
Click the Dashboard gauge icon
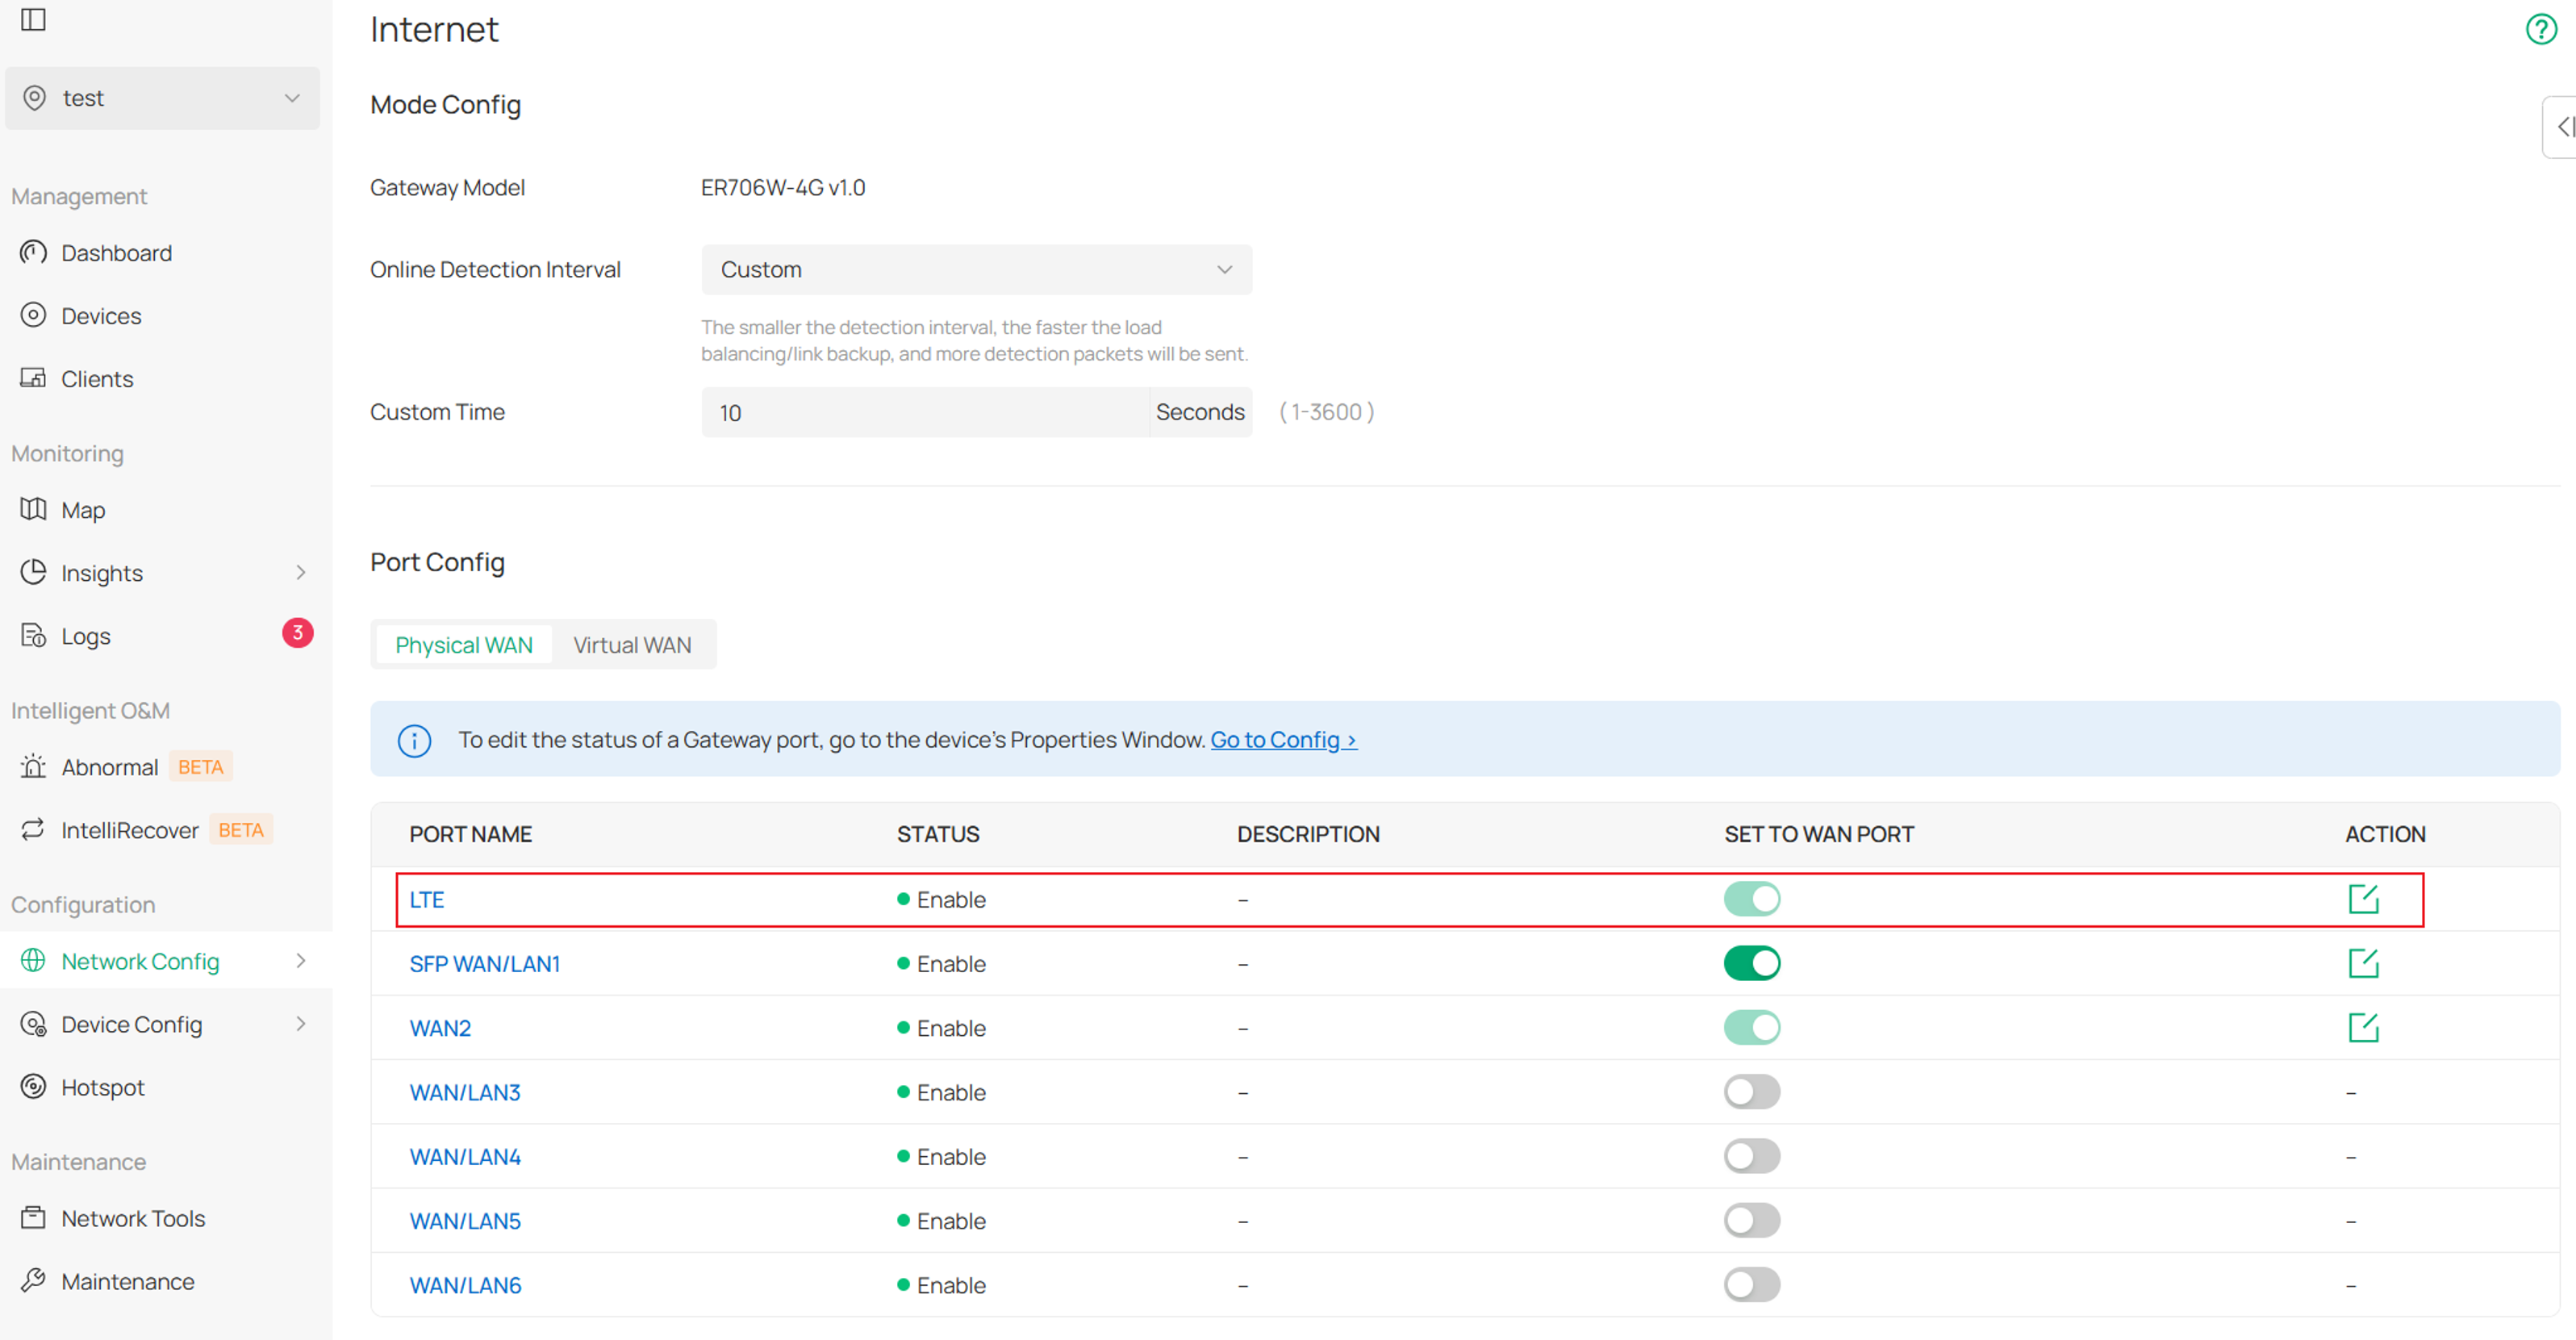pyautogui.click(x=33, y=252)
